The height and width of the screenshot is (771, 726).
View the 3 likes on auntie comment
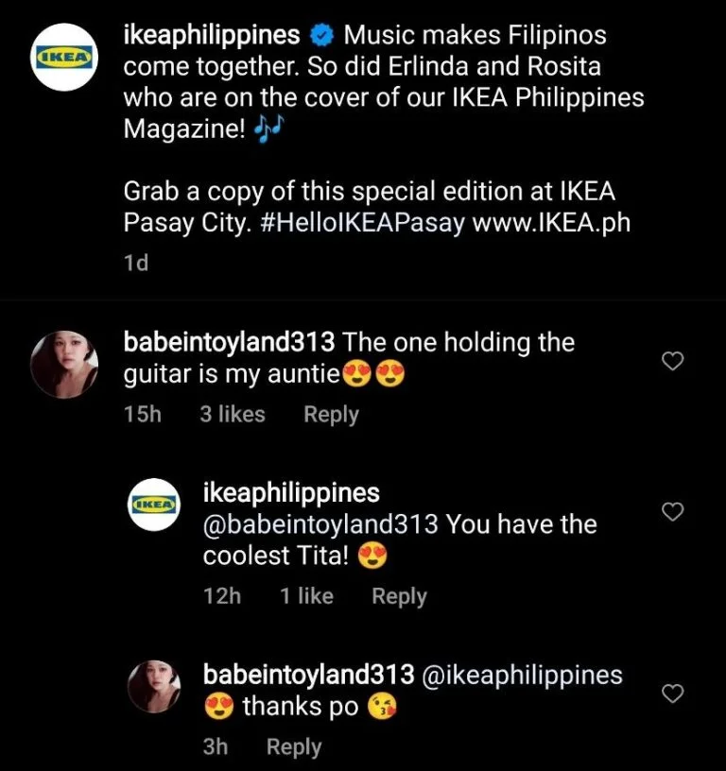(x=233, y=414)
